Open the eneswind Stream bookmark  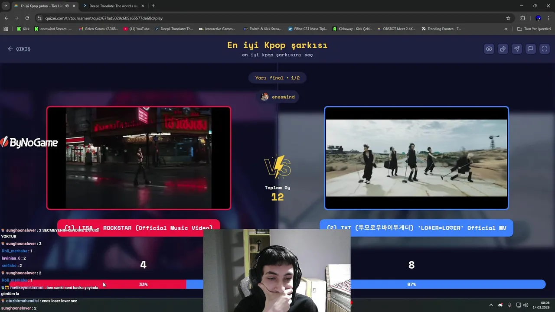pyautogui.click(x=52, y=29)
